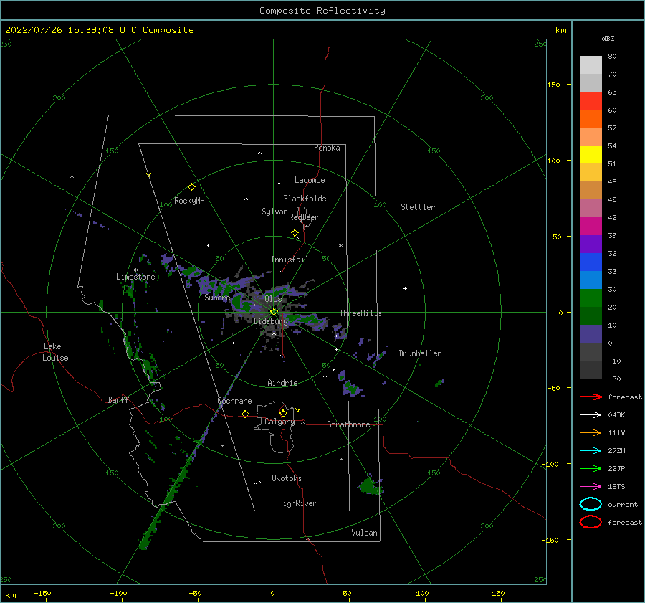The width and height of the screenshot is (645, 603).
Task: Click the Banff label
Action: (118, 399)
